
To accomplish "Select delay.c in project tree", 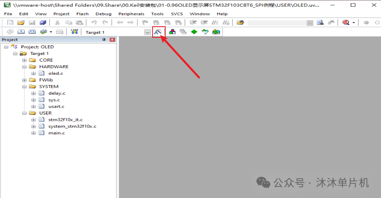I will pos(57,93).
